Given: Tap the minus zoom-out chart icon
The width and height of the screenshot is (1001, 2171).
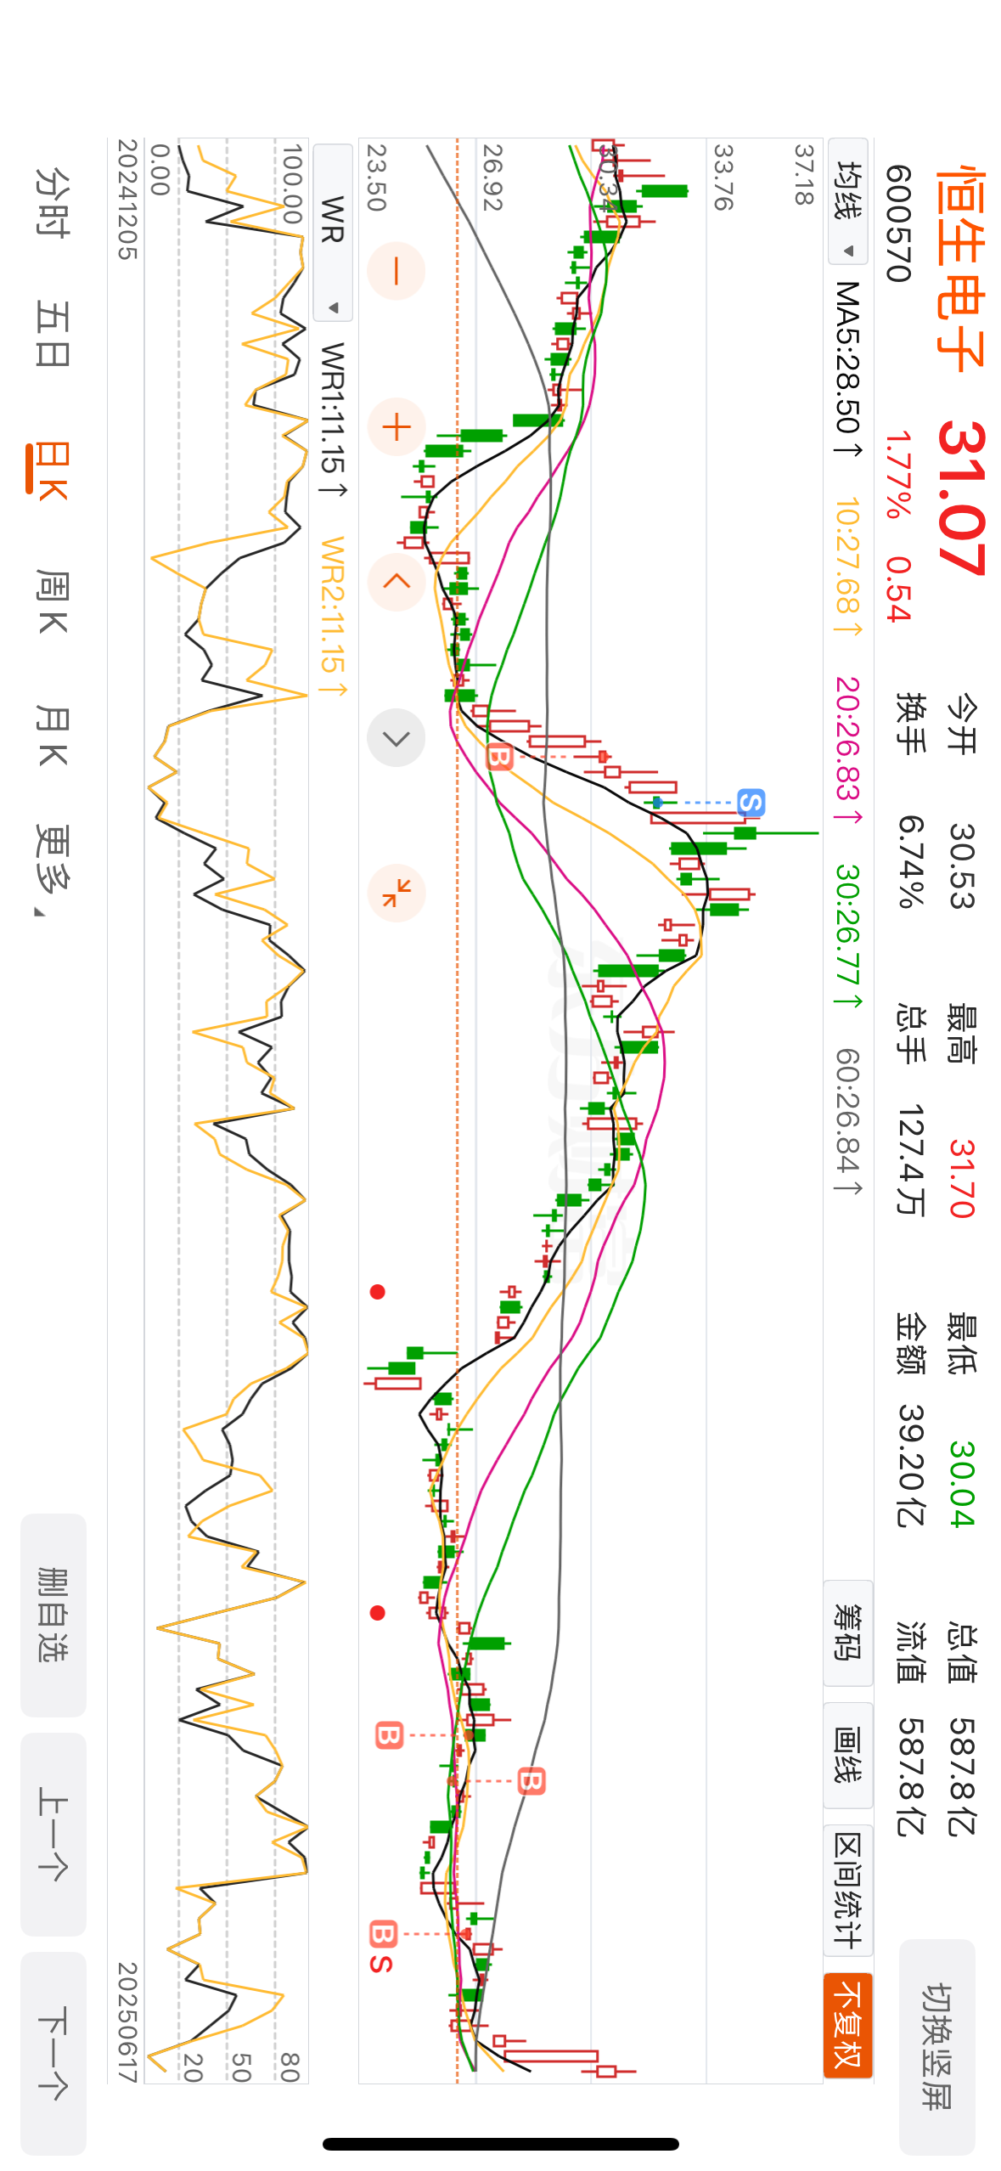Looking at the screenshot, I should [396, 271].
